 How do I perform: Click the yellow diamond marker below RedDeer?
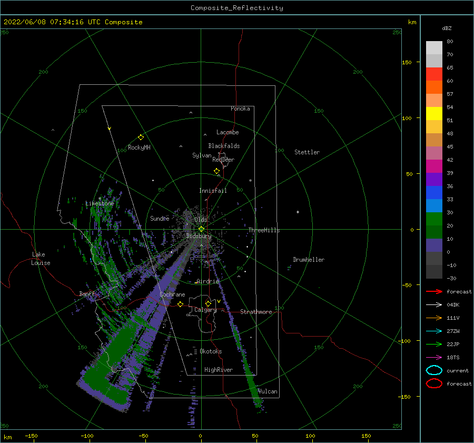tap(216, 171)
